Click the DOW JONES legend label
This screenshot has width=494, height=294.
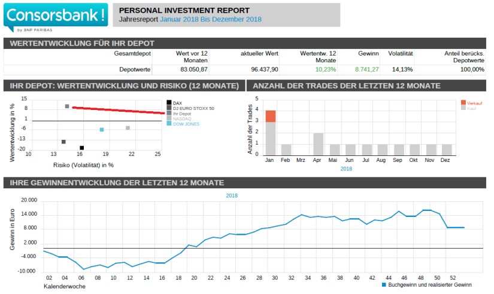[x=186, y=124]
